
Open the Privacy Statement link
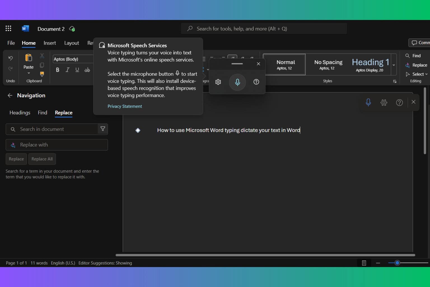(125, 106)
